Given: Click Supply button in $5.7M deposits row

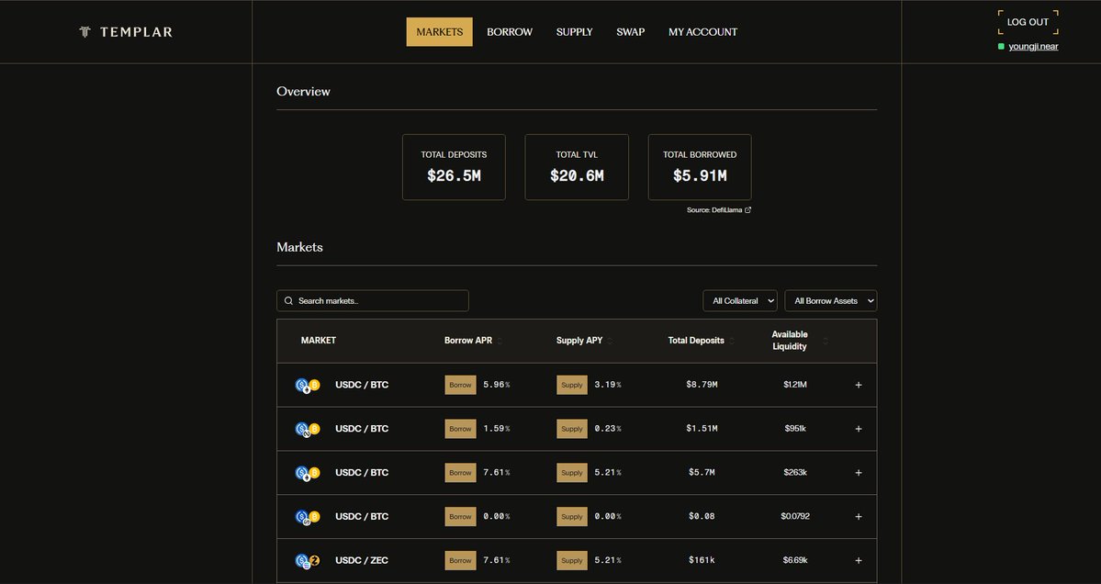Looking at the screenshot, I should 572,472.
